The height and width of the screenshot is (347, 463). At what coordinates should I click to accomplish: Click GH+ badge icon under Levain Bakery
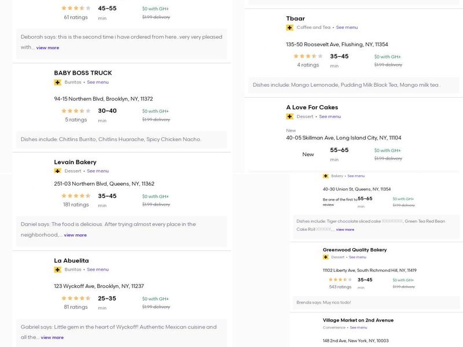pyautogui.click(x=57, y=171)
